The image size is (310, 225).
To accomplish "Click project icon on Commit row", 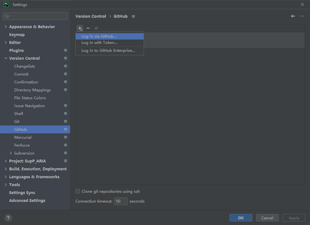I will [x=65, y=74].
